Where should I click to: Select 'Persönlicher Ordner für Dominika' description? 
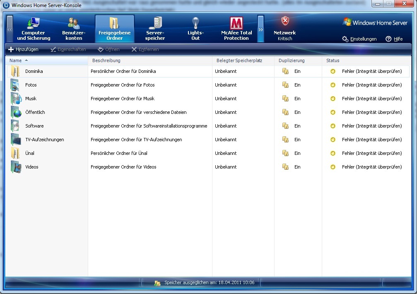[x=123, y=71]
